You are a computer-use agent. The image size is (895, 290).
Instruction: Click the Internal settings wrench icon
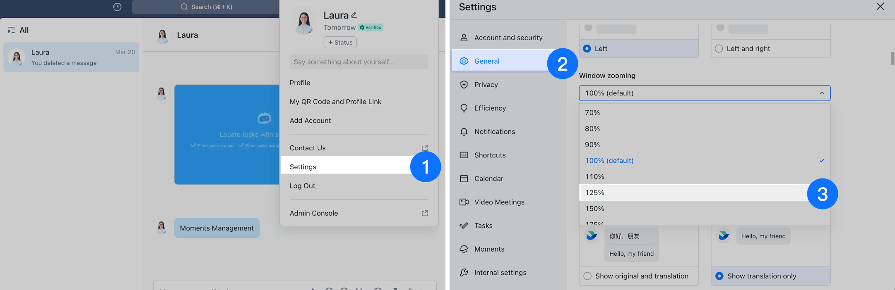[x=464, y=273]
